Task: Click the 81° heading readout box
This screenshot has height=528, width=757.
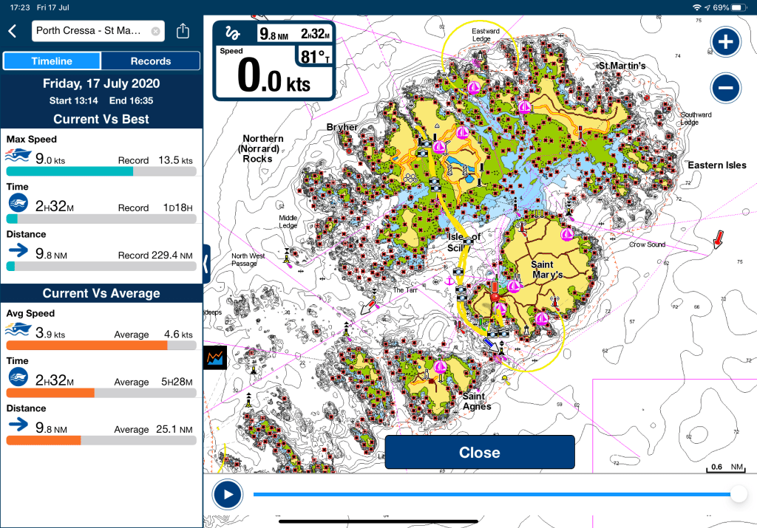Action: pos(313,56)
